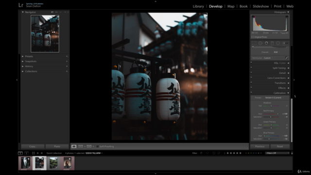
Task: Click the Copy... button
Action: coord(33,146)
